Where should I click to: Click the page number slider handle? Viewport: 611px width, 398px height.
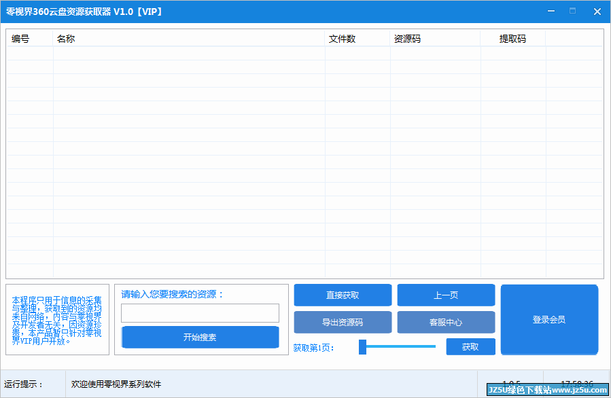point(362,346)
